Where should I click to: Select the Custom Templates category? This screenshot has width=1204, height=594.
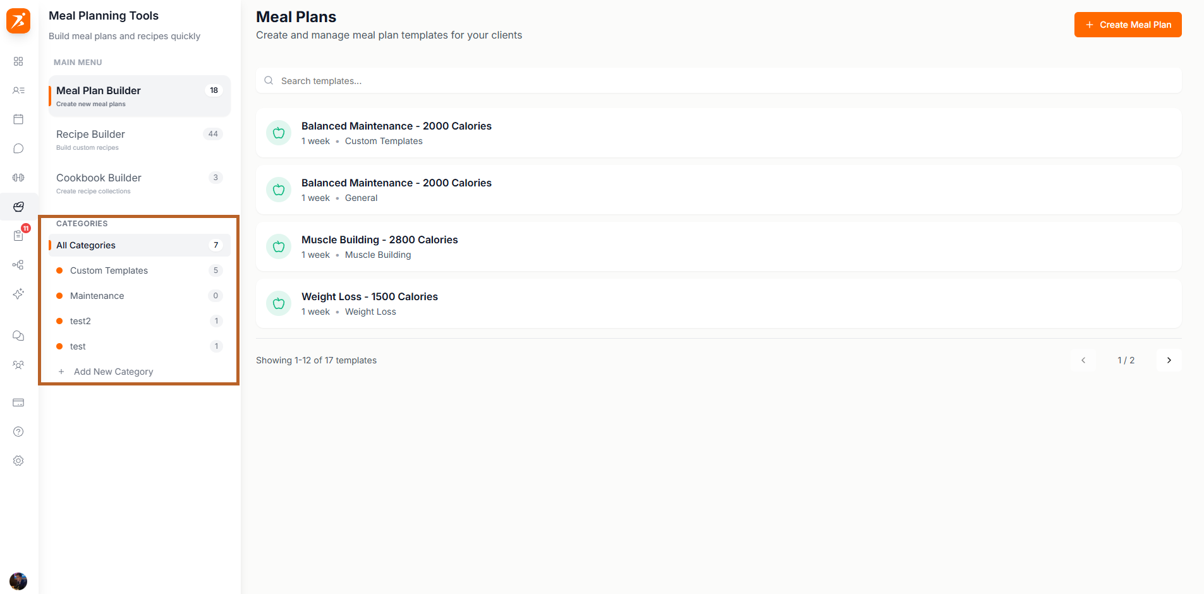tap(109, 270)
